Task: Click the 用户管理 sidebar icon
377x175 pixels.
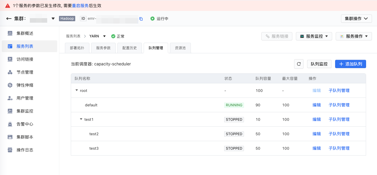Action: [x=10, y=98]
